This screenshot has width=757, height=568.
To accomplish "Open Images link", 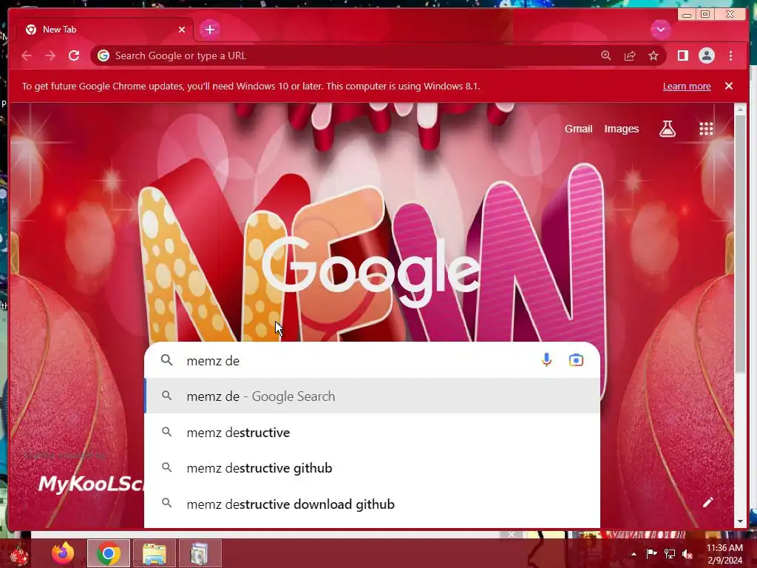I will [621, 129].
